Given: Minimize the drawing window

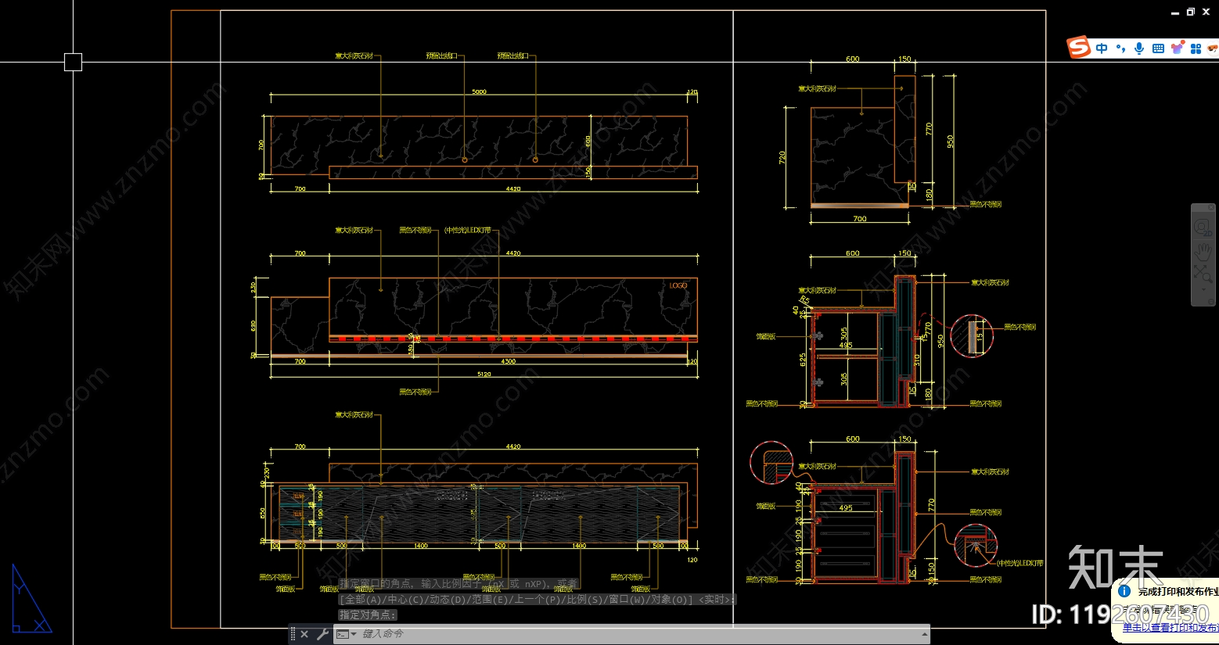Looking at the screenshot, I should (x=1175, y=13).
